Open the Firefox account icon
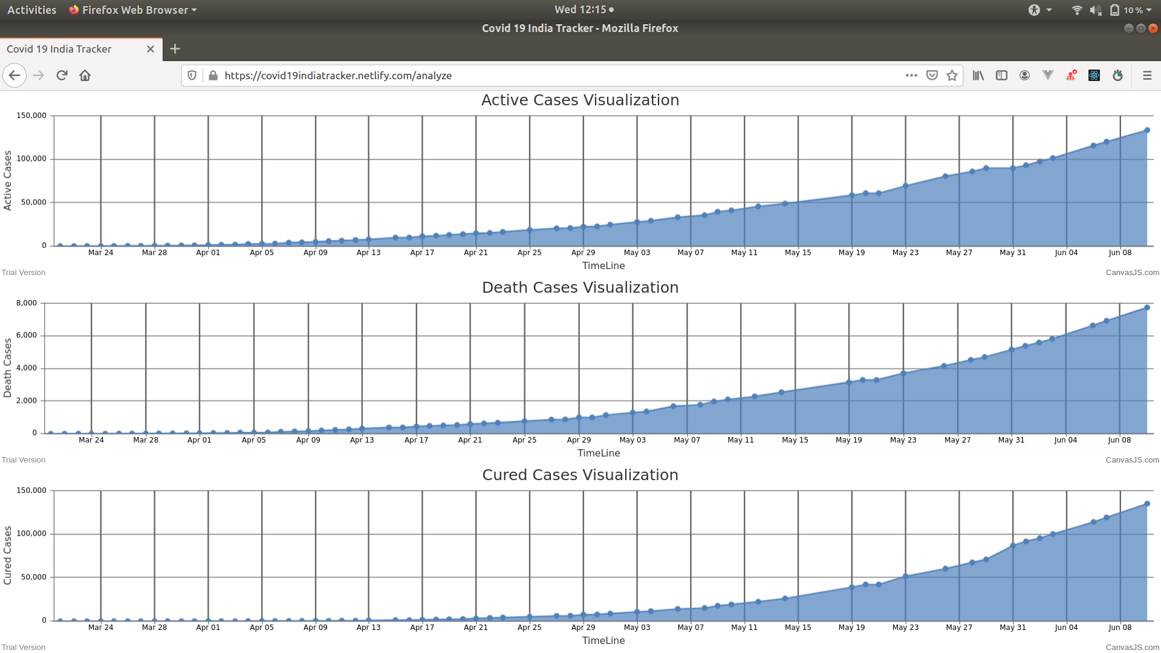This screenshot has width=1161, height=653. coord(1024,76)
